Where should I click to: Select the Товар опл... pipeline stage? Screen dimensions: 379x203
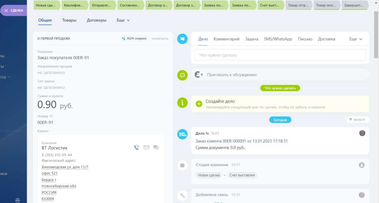tap(327, 5)
